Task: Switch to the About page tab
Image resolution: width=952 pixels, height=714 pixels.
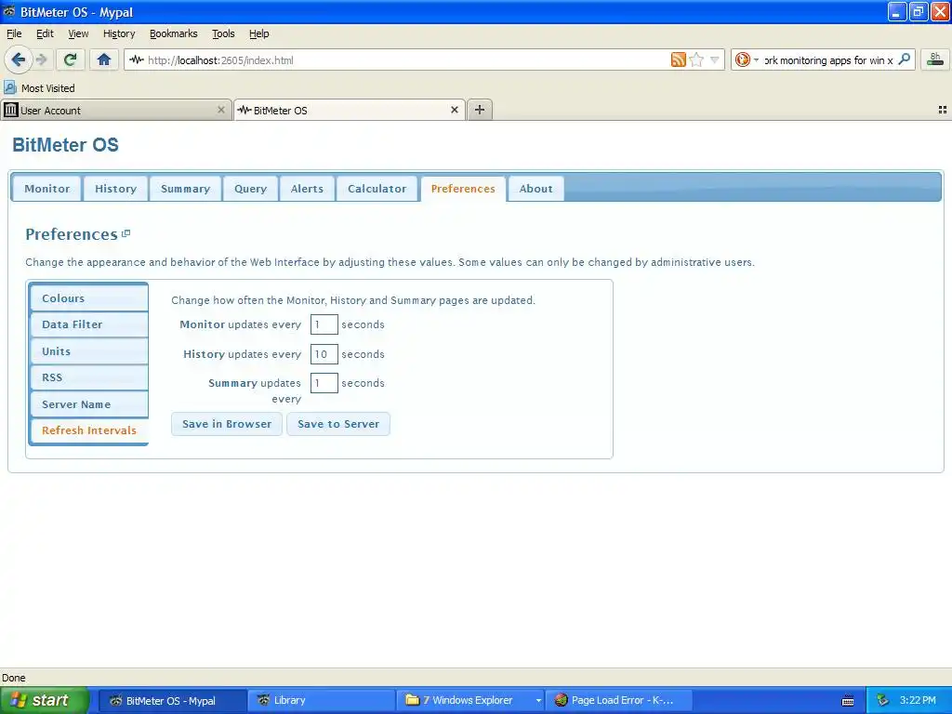Action: pyautogui.click(x=535, y=189)
